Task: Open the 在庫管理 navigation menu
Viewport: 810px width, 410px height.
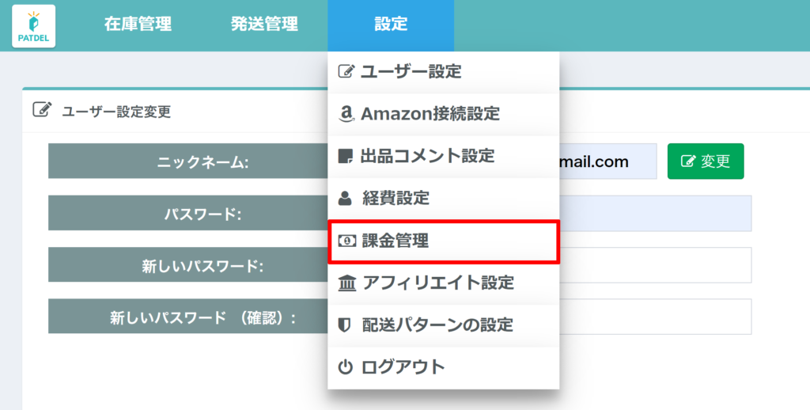Action: pos(138,25)
